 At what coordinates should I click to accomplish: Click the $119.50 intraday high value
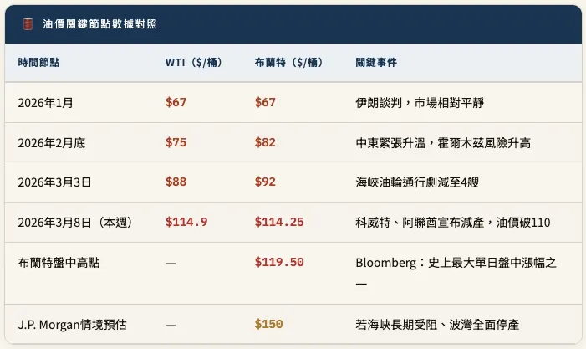[x=278, y=262]
